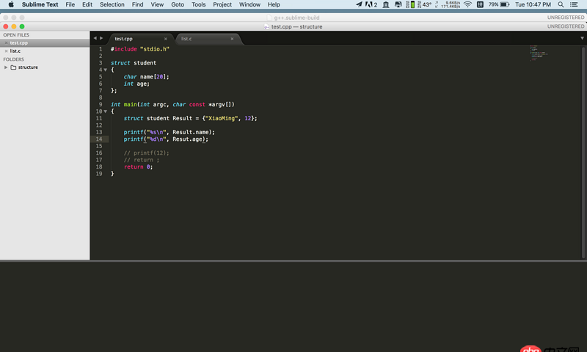Click line number 14 in gutter
Viewport: 587px width, 352px height.
pos(99,139)
